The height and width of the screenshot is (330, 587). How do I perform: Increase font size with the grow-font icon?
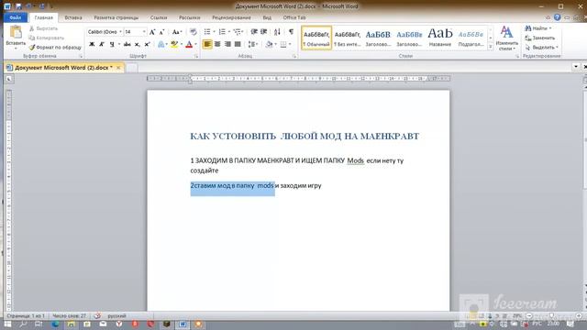click(152, 32)
